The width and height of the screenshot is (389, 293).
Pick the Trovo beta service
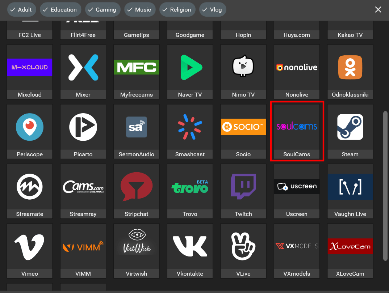[x=190, y=191]
